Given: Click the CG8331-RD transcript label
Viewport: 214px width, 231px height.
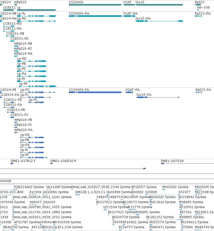Looking at the screenshot, I should click(x=12, y=24).
